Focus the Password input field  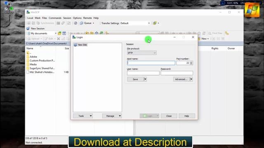(177, 73)
